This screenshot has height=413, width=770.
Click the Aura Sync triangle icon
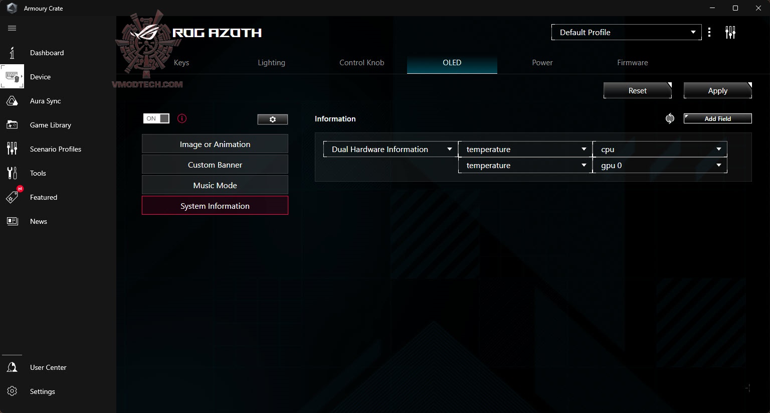(12, 101)
